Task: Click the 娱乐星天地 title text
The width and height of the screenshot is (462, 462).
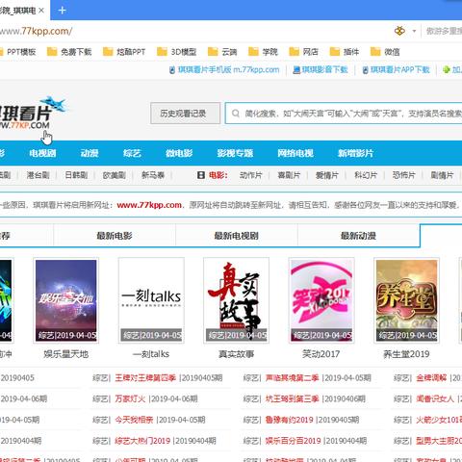Action: pos(66,354)
